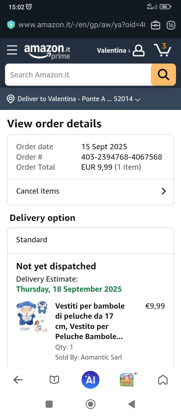
Task: Tap the plush doll clothes thumbnail
Action: (32, 316)
